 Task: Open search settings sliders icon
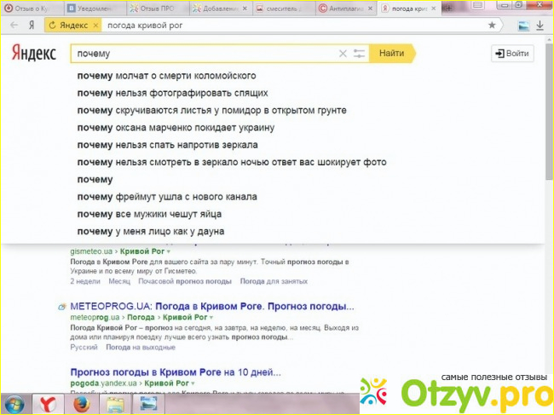[x=360, y=54]
